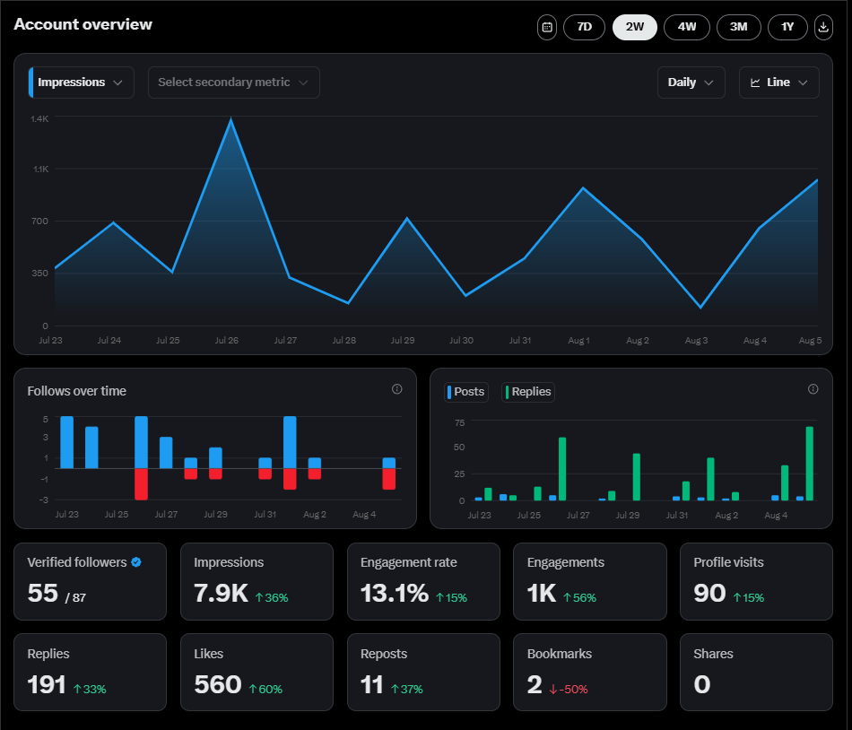
Task: Open the Engagements 1K card
Action: (590, 581)
